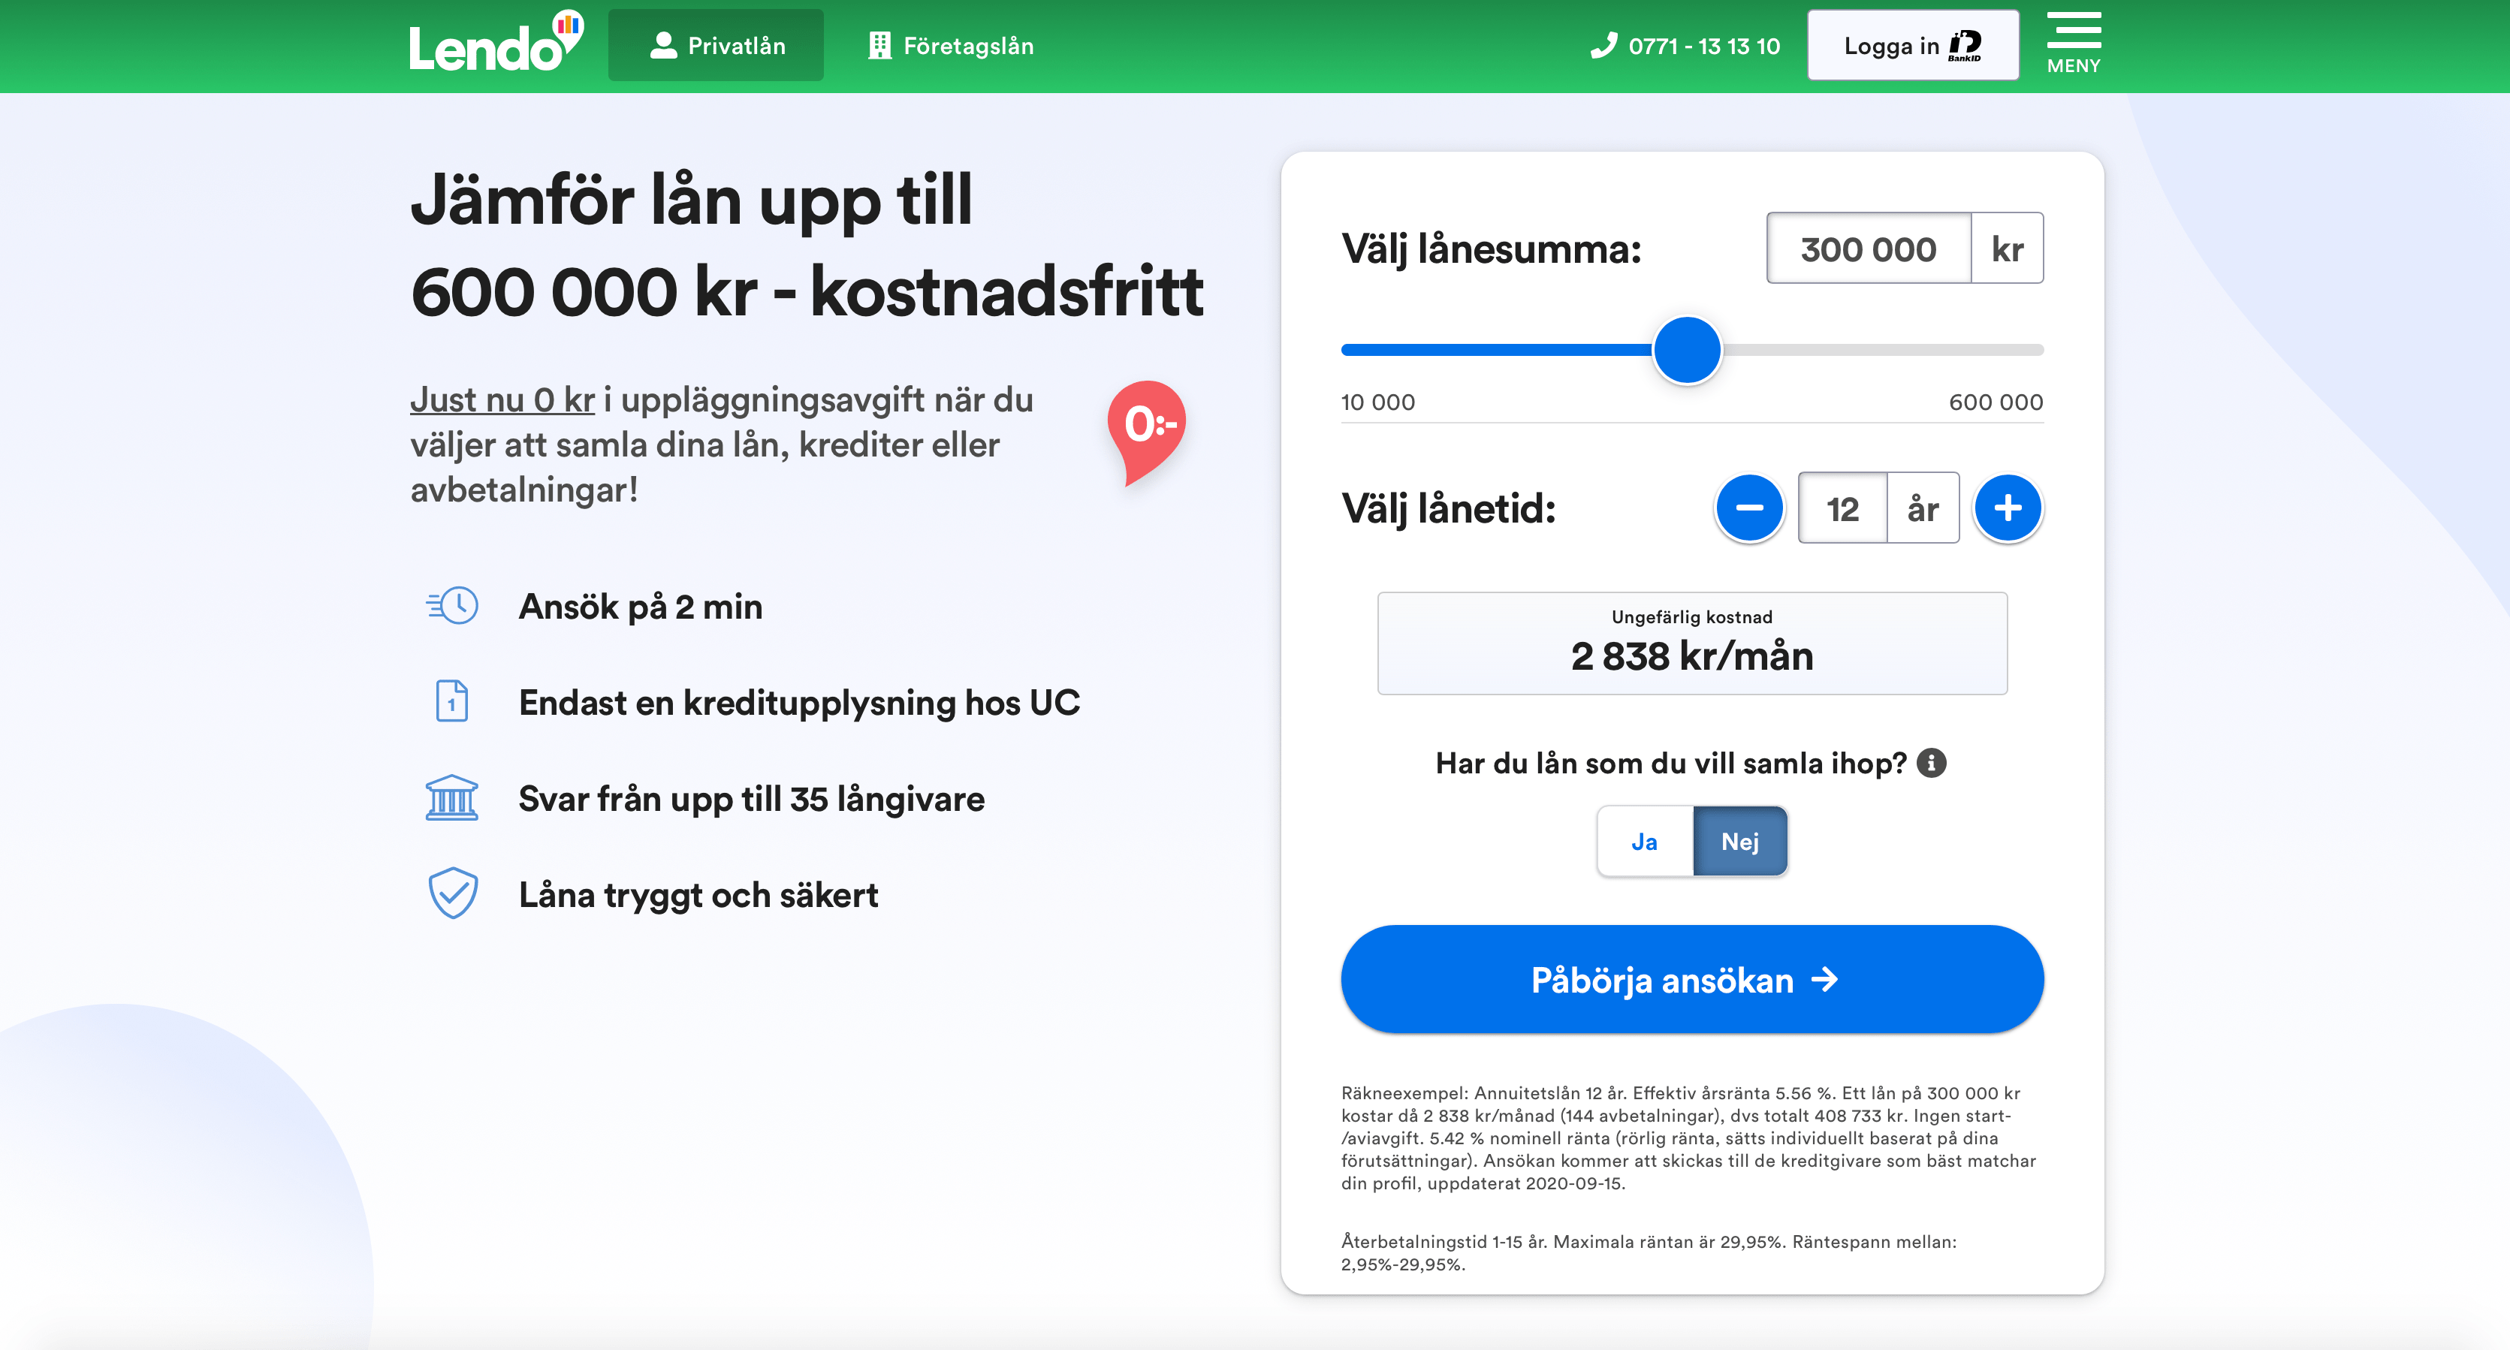This screenshot has width=2510, height=1350.
Task: Click the Välj lånetid label
Action: pos(1449,508)
